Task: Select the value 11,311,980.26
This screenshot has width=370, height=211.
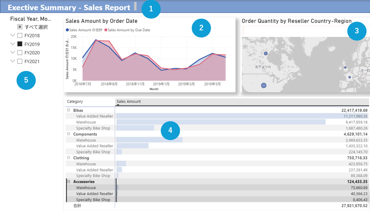Action: pos(356,116)
